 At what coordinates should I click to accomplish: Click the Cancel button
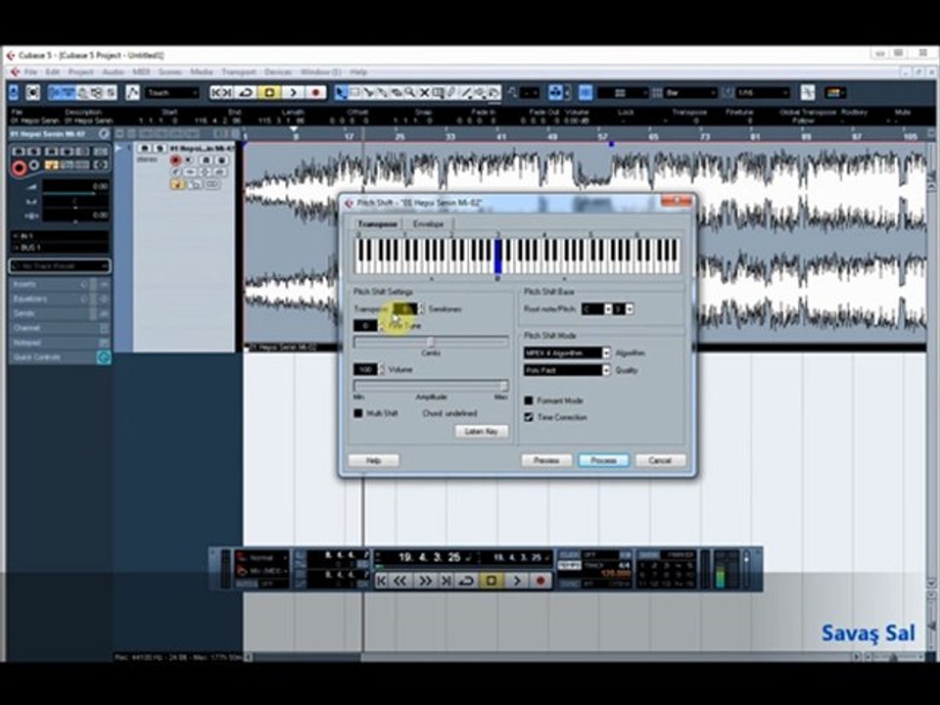tap(660, 460)
